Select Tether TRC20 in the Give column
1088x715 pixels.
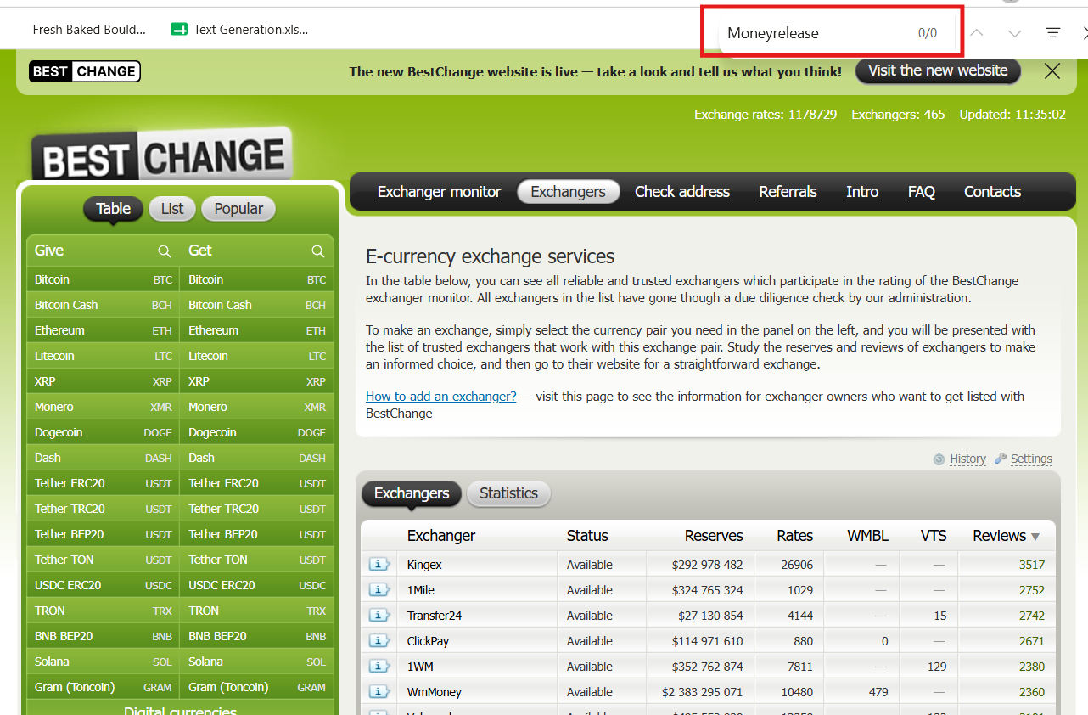(x=103, y=509)
